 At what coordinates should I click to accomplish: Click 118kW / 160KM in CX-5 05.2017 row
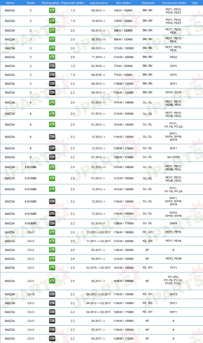click(x=124, y=250)
